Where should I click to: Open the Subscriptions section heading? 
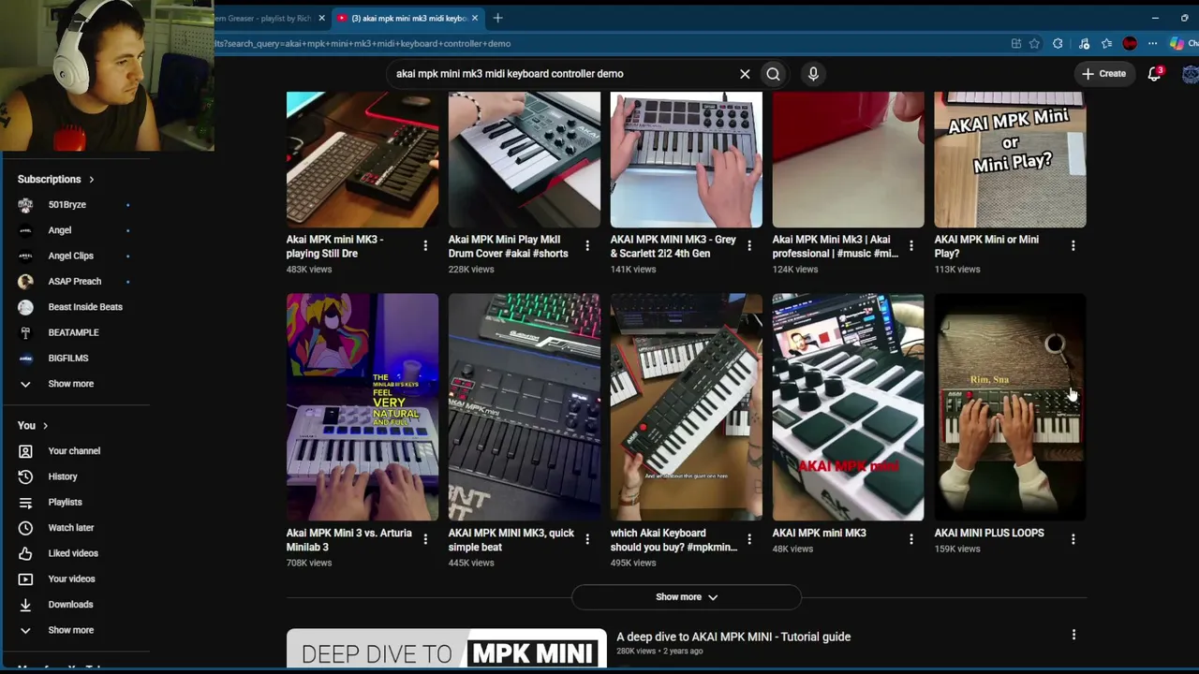[x=56, y=179]
